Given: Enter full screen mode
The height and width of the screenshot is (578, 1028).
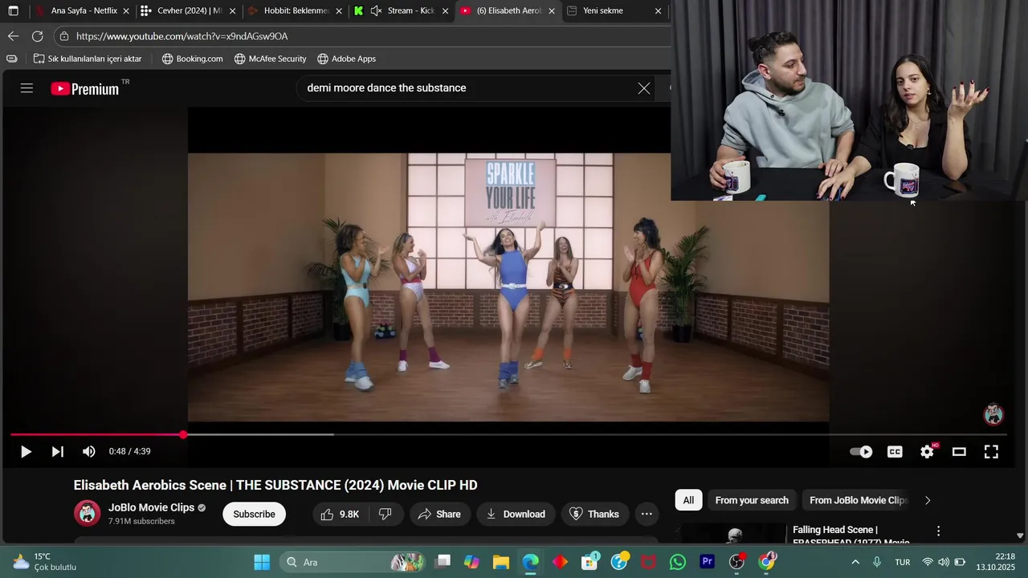Looking at the screenshot, I should tap(991, 452).
